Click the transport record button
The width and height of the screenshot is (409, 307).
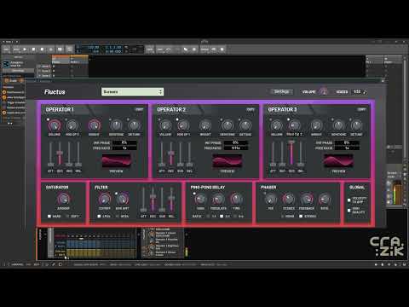[x=42, y=49]
